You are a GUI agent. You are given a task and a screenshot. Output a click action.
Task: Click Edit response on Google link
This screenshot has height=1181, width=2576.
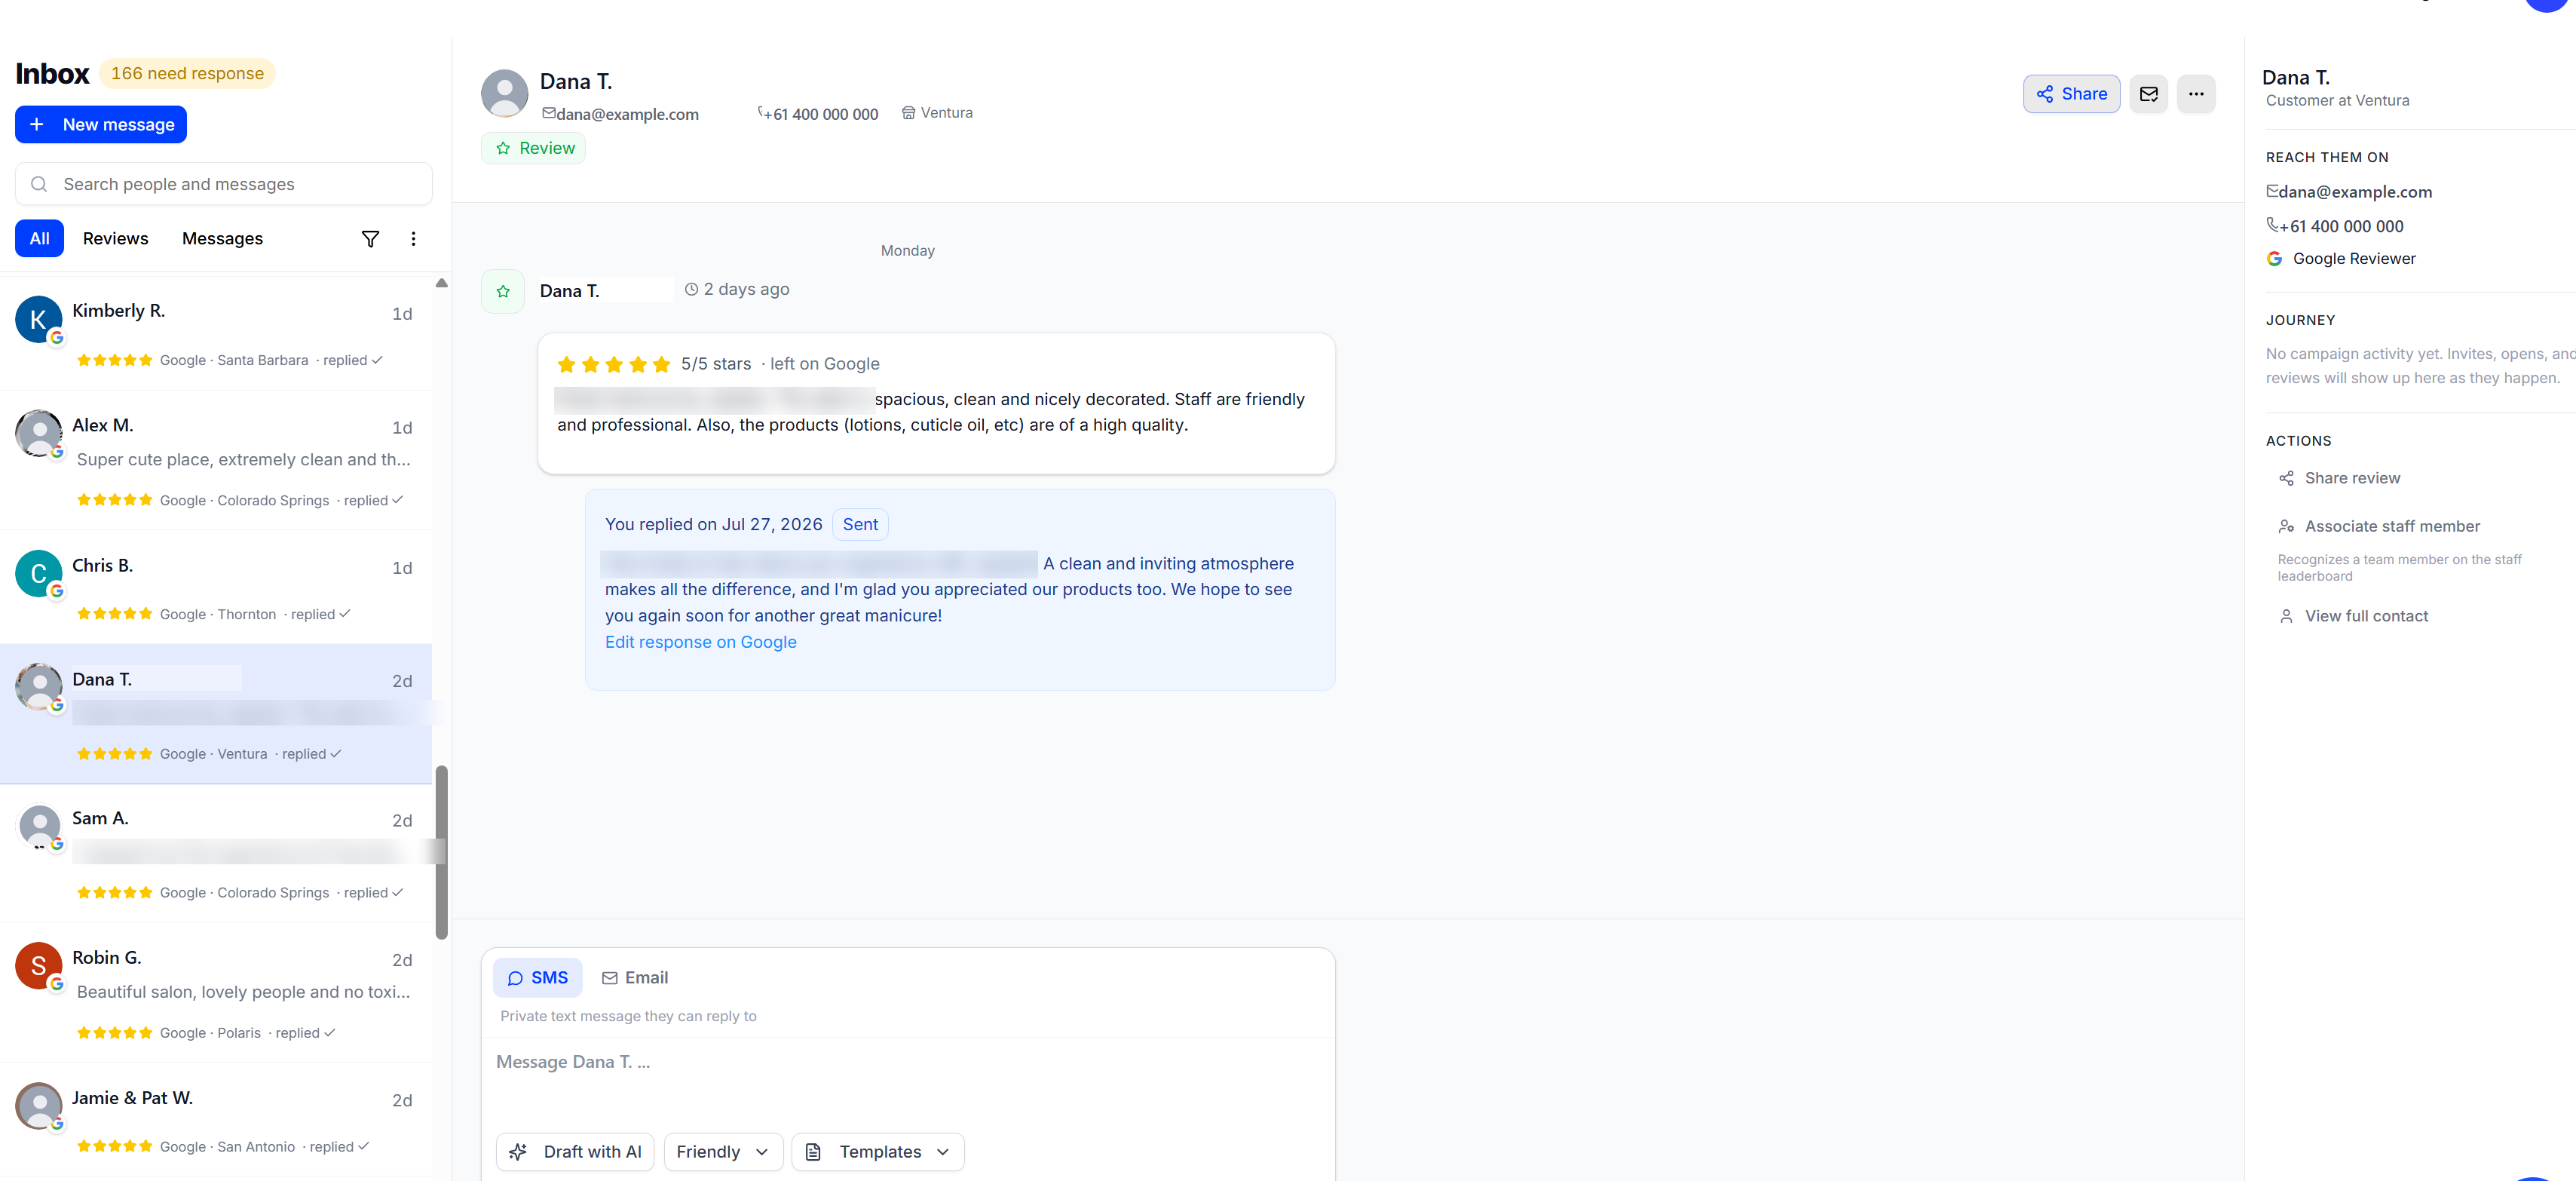[x=700, y=642]
